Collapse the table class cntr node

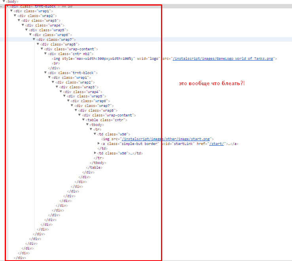point(83,120)
